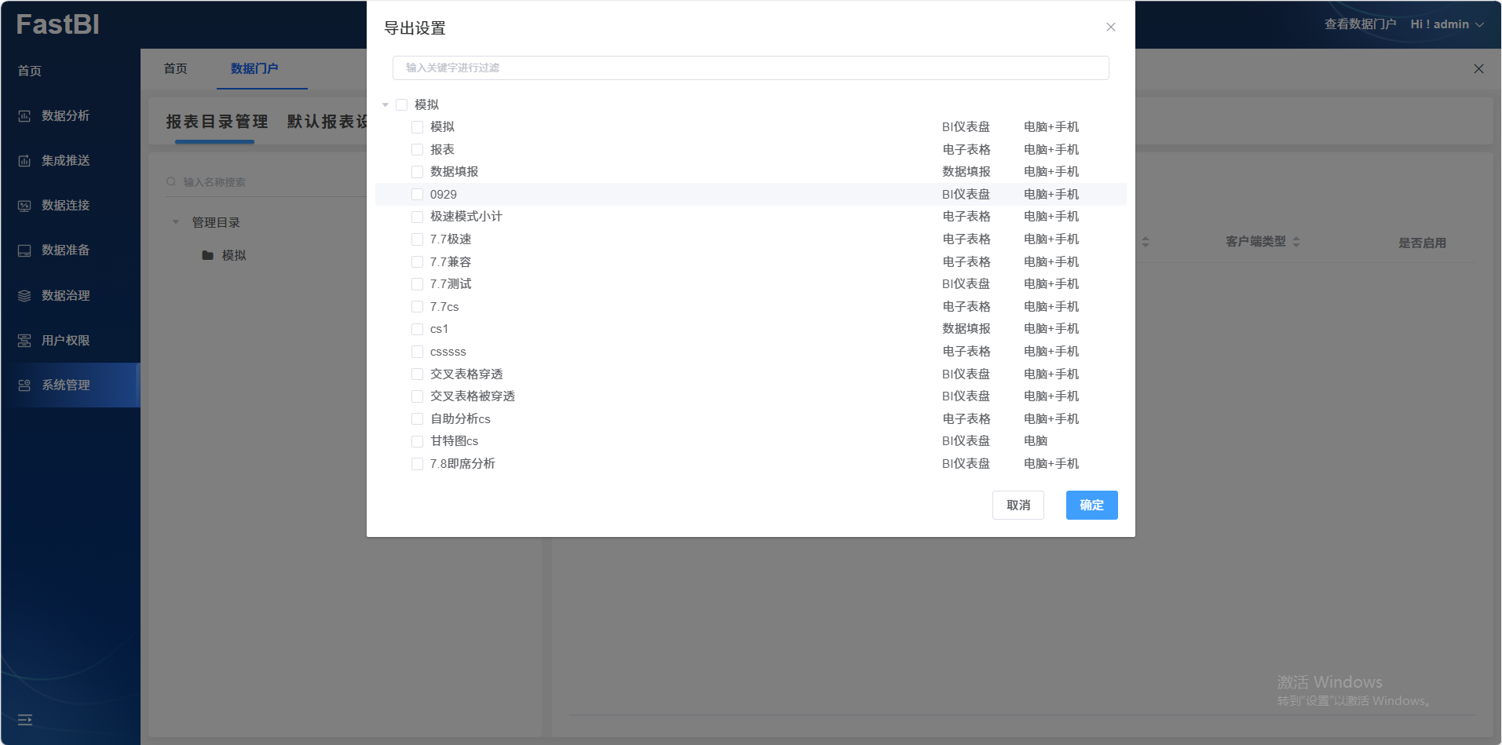Image resolution: width=1502 pixels, height=745 pixels.
Task: Tick the 甘特图cs checkbox
Action: [x=417, y=441]
